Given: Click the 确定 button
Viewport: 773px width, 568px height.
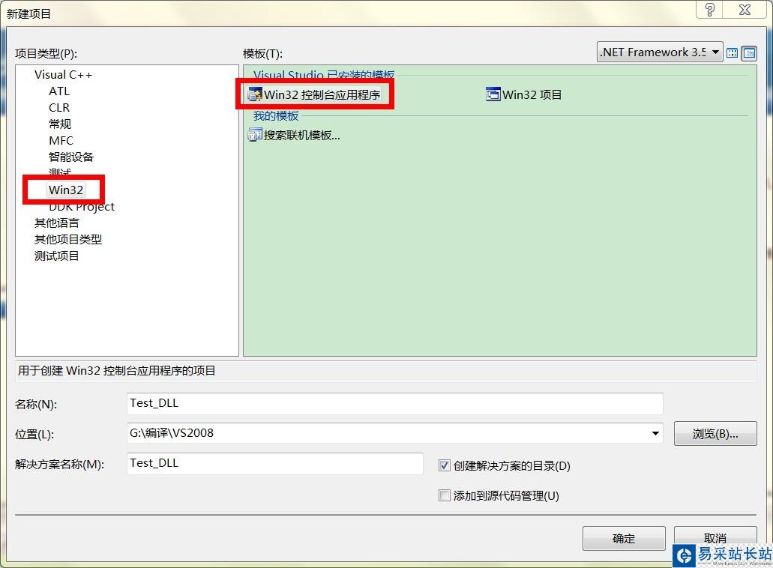Looking at the screenshot, I should 624,539.
